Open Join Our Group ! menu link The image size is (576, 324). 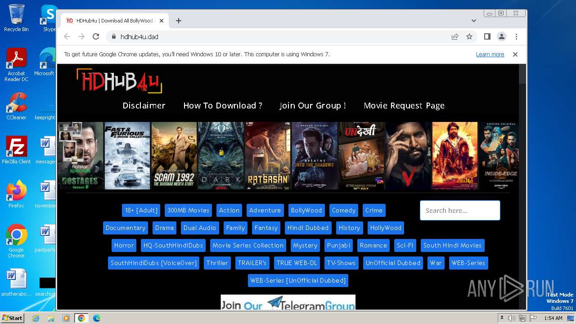pos(313,106)
